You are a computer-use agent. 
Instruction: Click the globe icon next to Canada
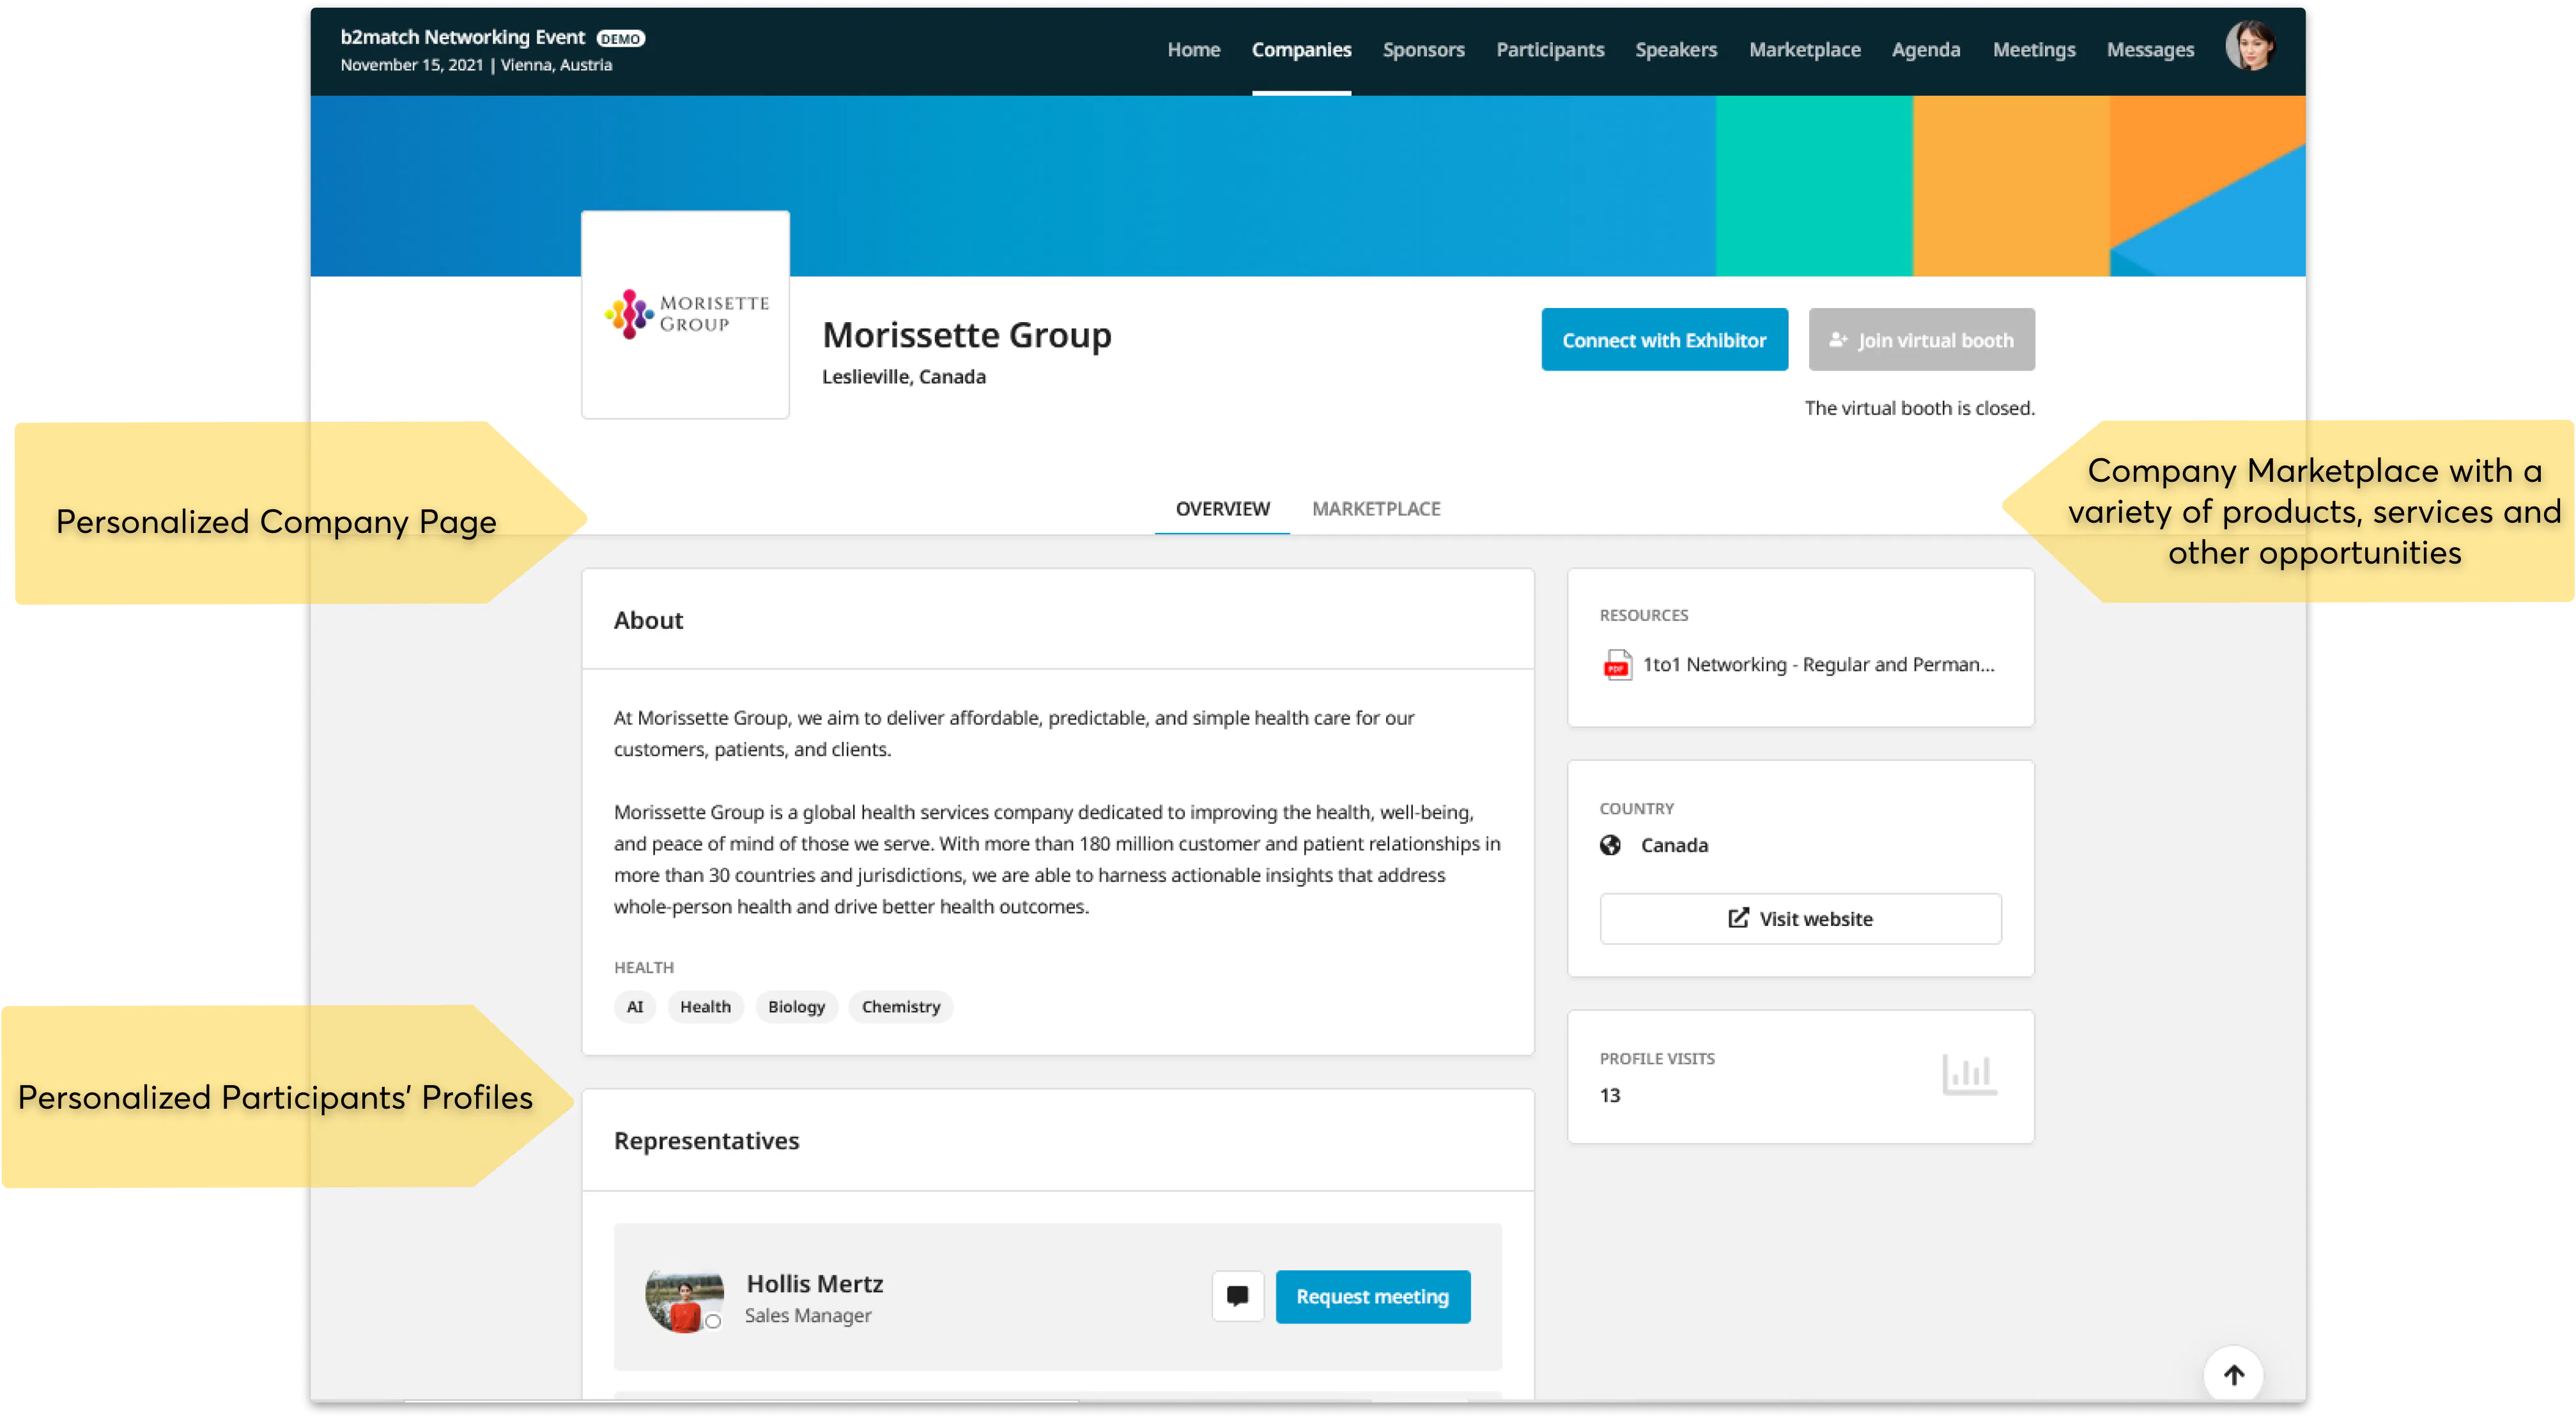[x=1610, y=845]
